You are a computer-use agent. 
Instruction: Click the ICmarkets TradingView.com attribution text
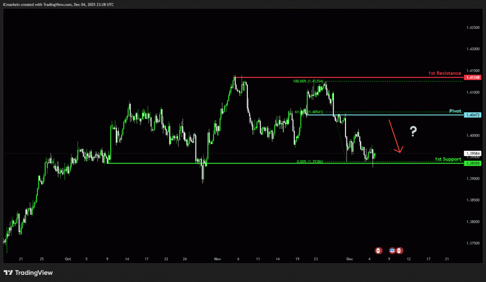[x=59, y=4]
